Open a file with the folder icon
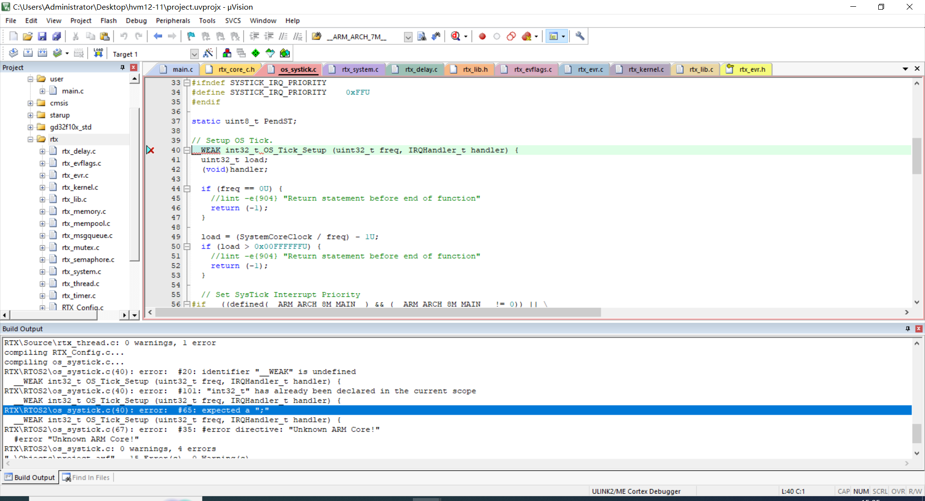The image size is (925, 501). (x=28, y=36)
